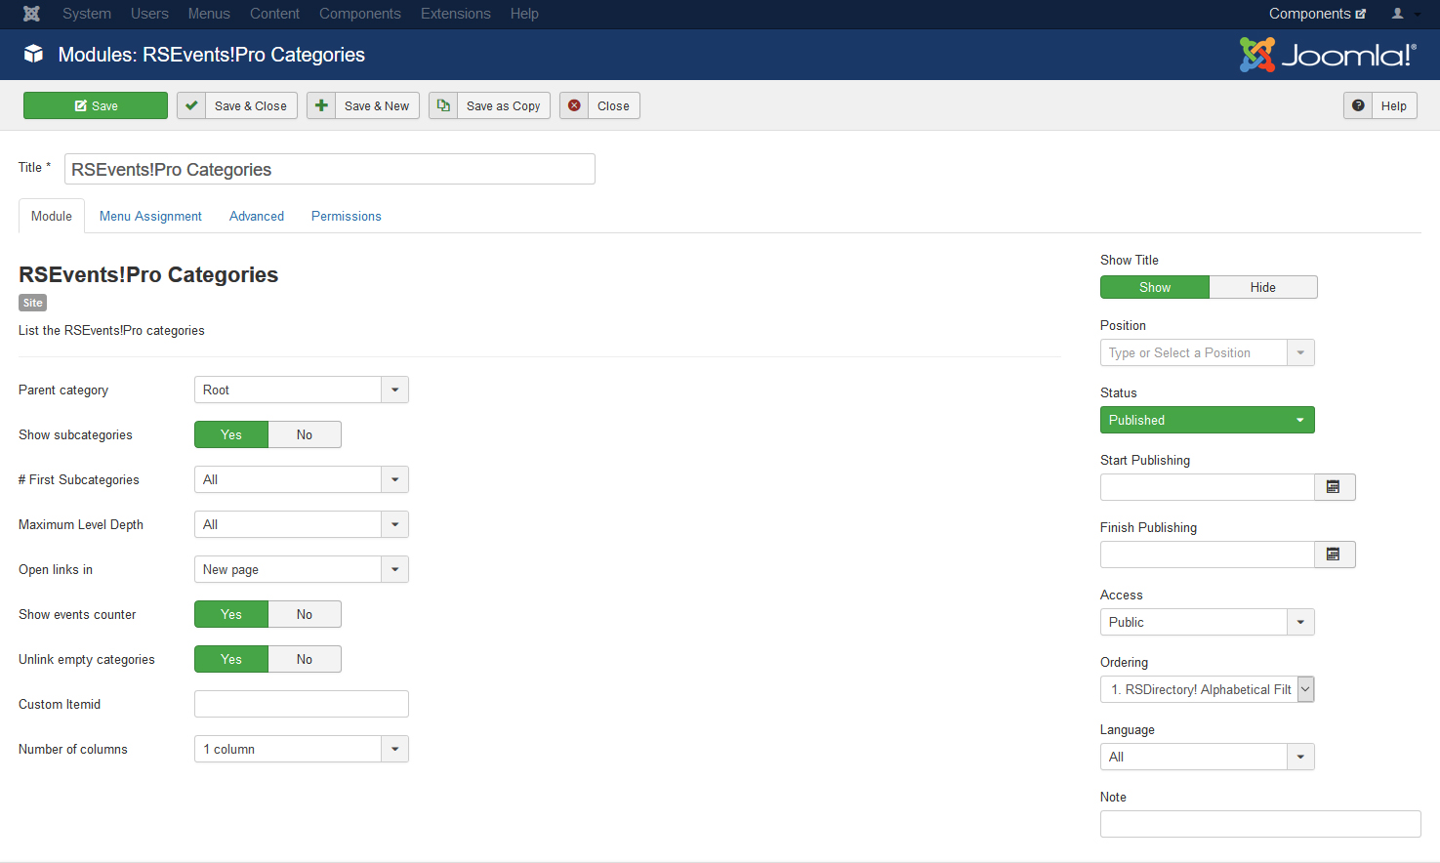Click the green Save button

96,105
